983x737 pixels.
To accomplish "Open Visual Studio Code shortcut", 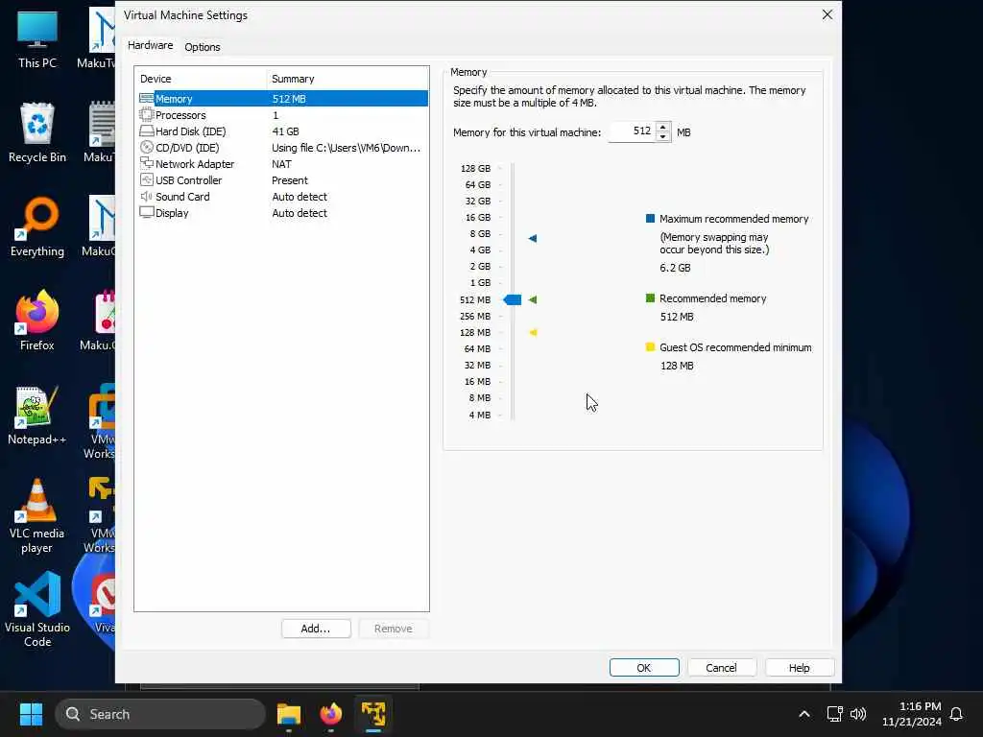I will (x=37, y=609).
